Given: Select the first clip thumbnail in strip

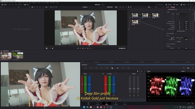Looking at the screenshot, I should [x=6, y=55].
